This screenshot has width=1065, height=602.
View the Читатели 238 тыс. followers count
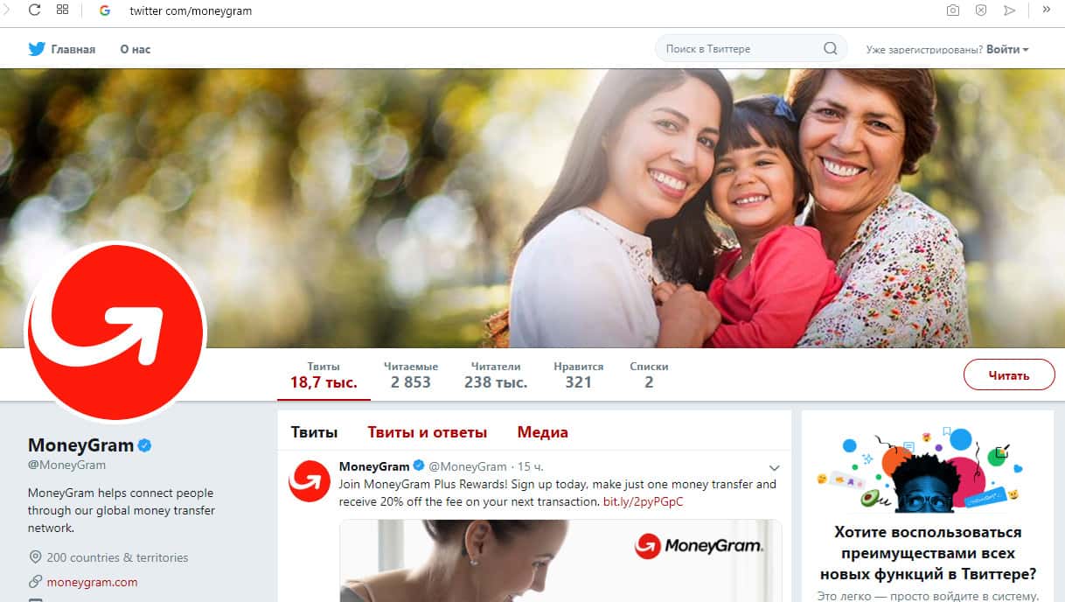(496, 374)
